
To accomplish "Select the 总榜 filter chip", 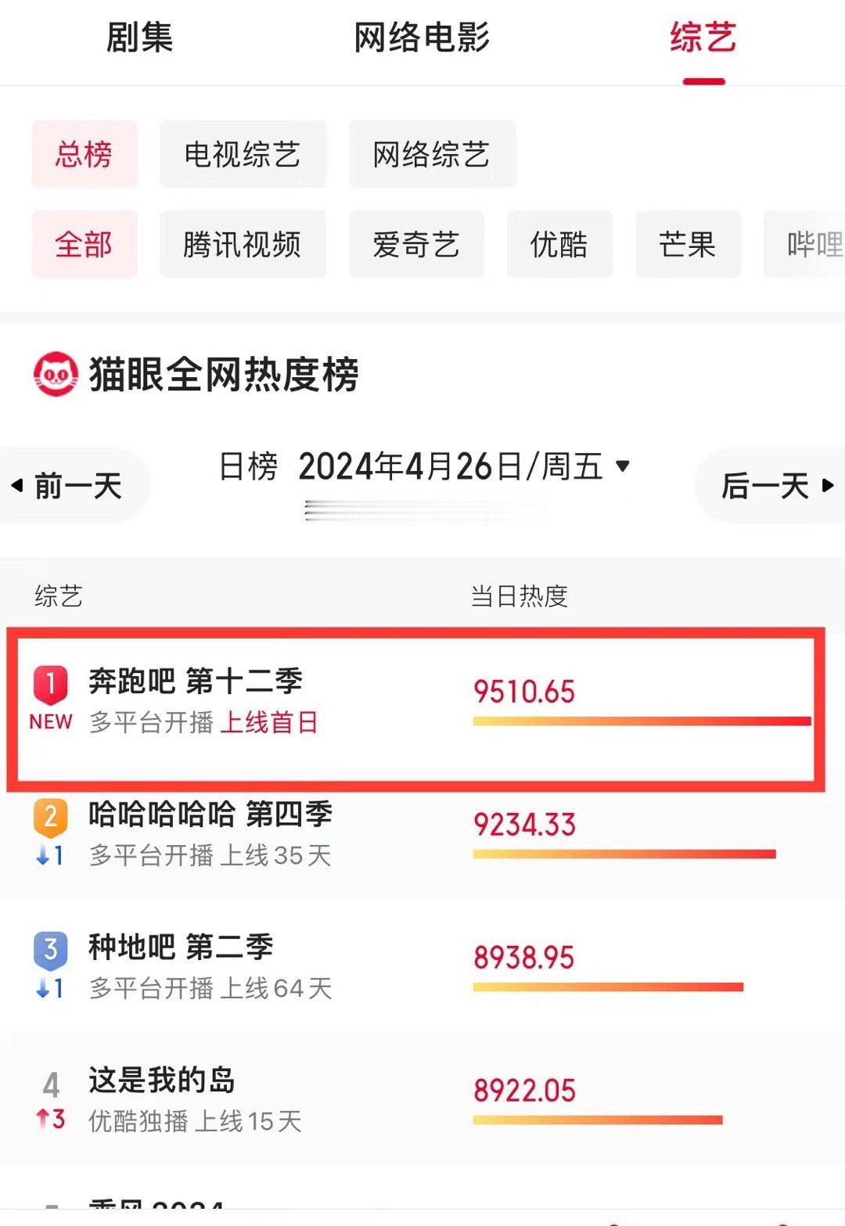I will point(84,154).
